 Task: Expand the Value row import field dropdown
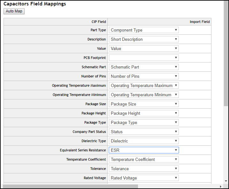[x=144, y=48]
